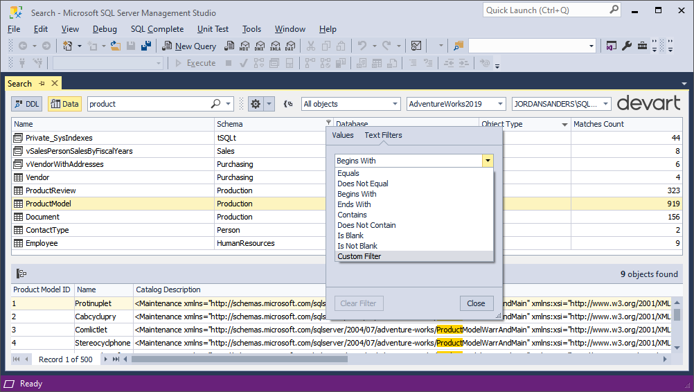
Task: Select Contains filter option
Action: [413, 215]
